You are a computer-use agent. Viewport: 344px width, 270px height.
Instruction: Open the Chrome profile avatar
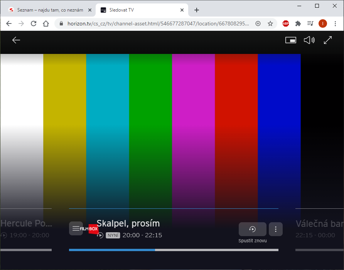(x=323, y=23)
